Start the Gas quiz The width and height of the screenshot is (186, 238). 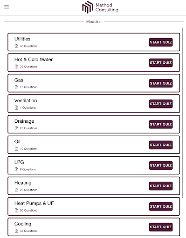tap(161, 83)
